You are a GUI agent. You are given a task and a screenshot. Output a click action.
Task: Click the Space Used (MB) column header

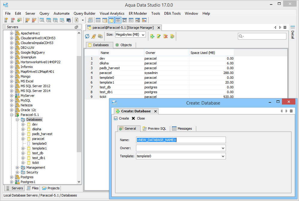[203, 53]
